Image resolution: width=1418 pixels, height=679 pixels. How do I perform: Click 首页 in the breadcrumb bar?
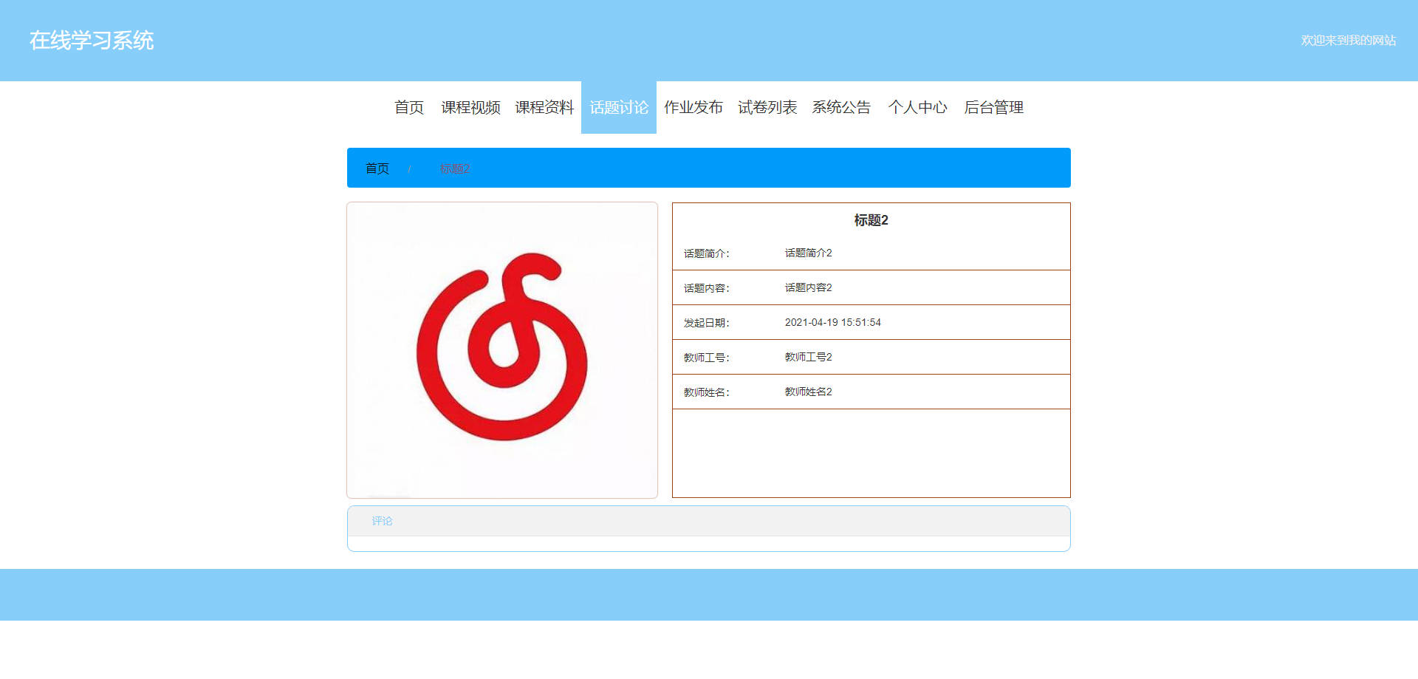(377, 168)
